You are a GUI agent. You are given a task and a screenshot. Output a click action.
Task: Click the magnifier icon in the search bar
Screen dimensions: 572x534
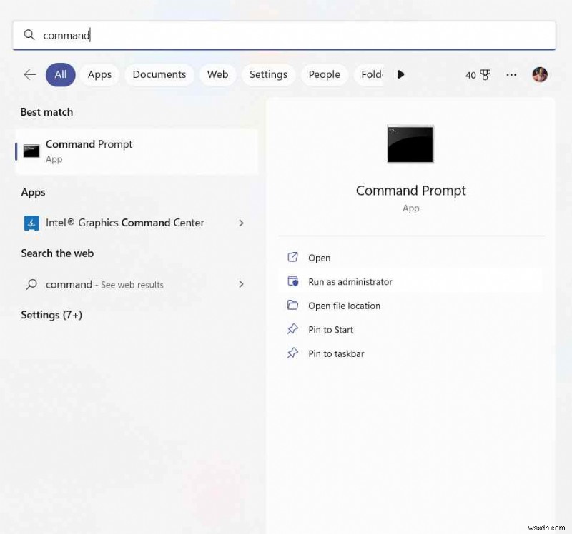pyautogui.click(x=29, y=34)
